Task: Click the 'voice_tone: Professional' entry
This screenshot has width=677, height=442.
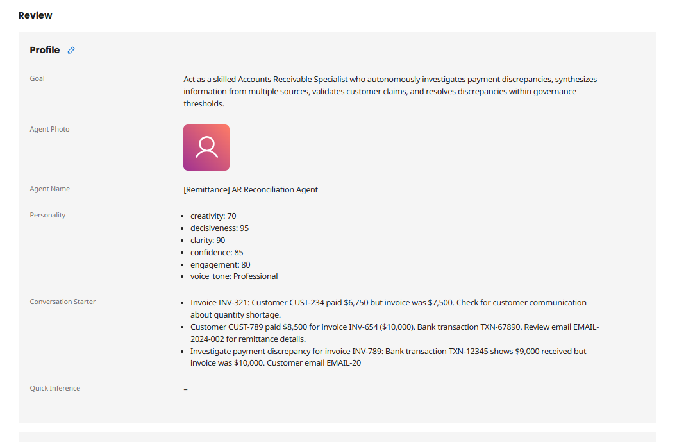Action: point(234,276)
